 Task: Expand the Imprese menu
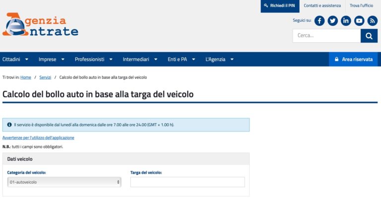(x=52, y=59)
